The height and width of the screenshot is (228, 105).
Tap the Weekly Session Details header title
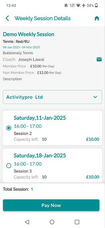coord(43,19)
